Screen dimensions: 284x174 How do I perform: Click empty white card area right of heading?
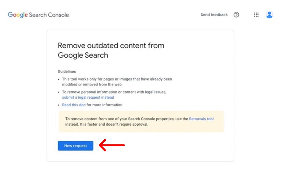pyautogui.click(x=198, y=51)
